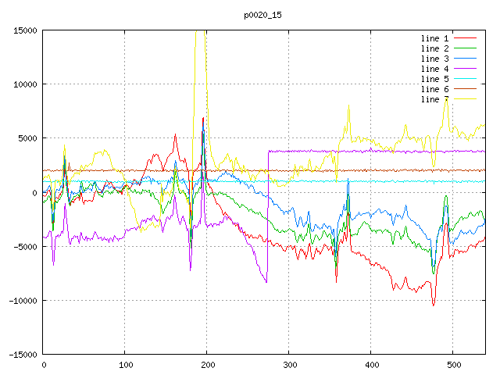Image resolution: width=500 pixels, height=375 pixels.
Task: Select the 'line 6' legend label
Action: point(434,89)
